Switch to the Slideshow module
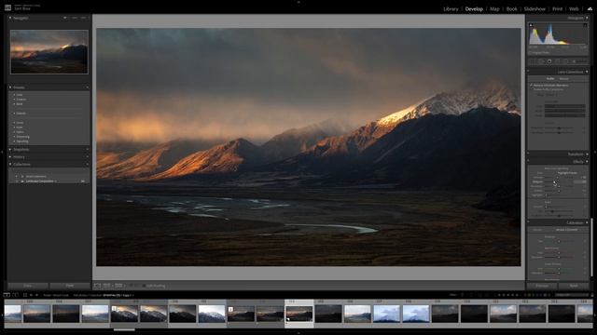Viewport: 597px width, 335px height. click(535, 8)
